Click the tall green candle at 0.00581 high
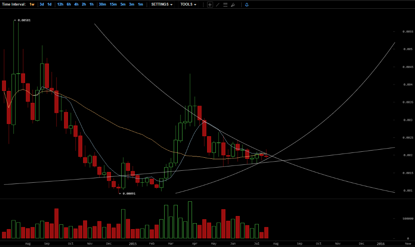The width and height of the screenshot is (415, 247). tap(14, 99)
